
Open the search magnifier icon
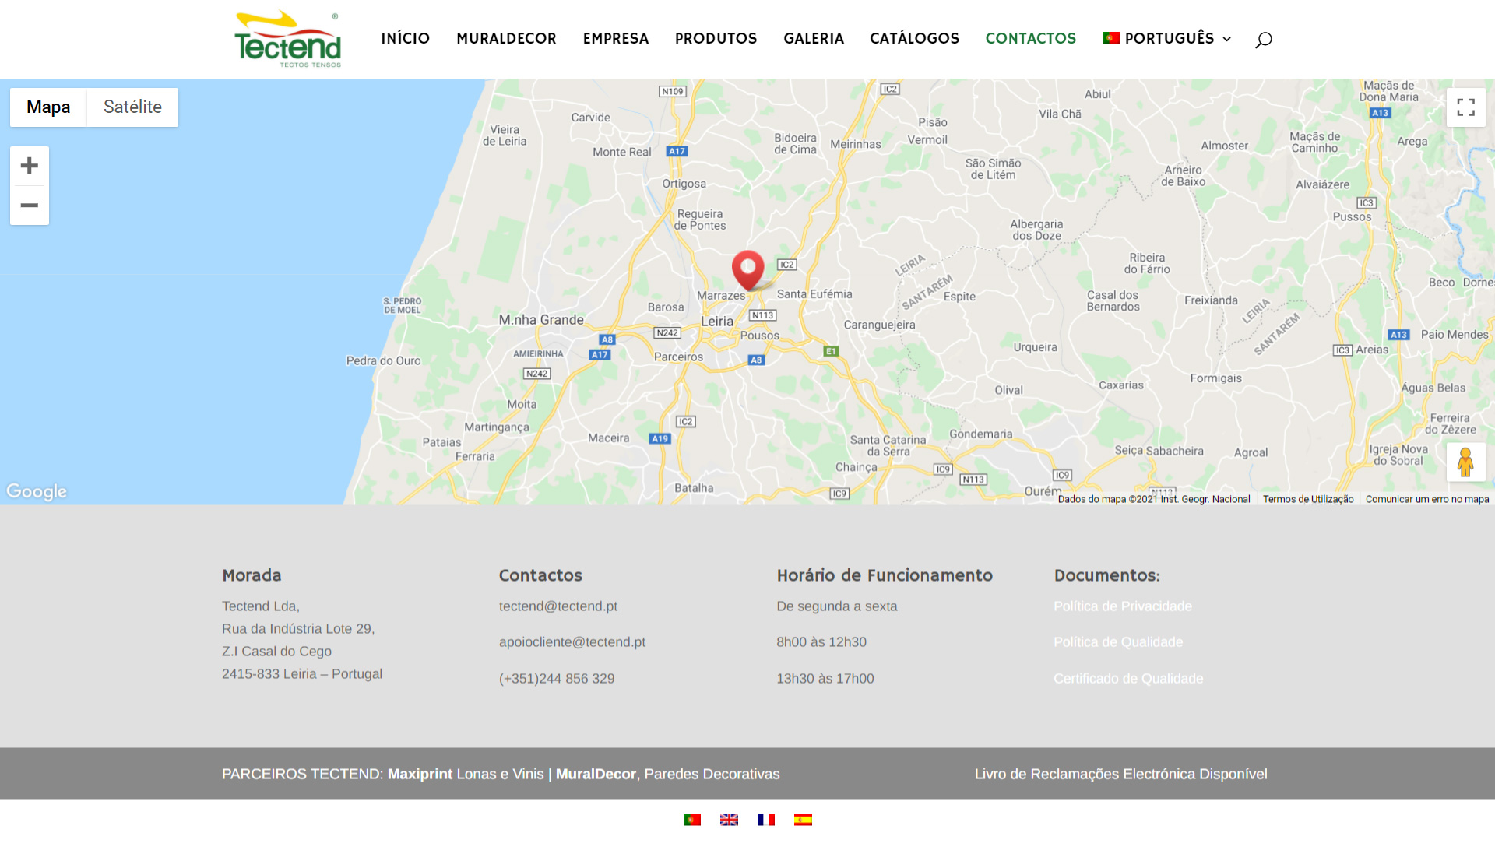(1263, 40)
